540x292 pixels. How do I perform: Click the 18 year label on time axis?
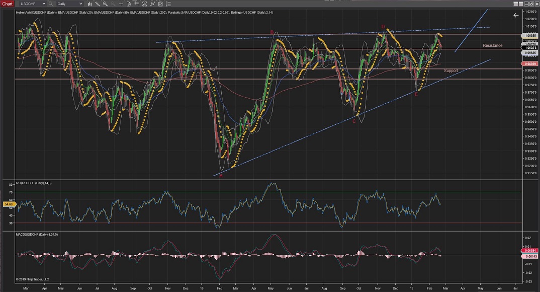(x=202, y=288)
